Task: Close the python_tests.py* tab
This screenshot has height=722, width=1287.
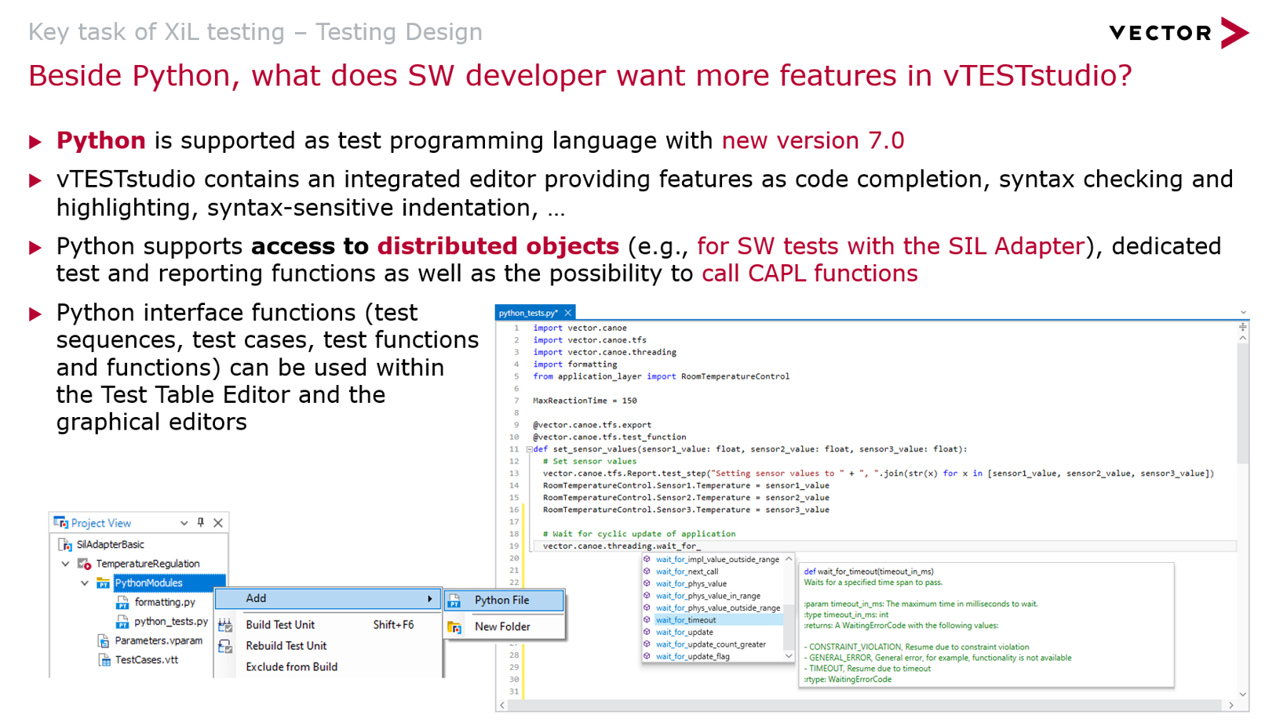Action: pyautogui.click(x=567, y=313)
